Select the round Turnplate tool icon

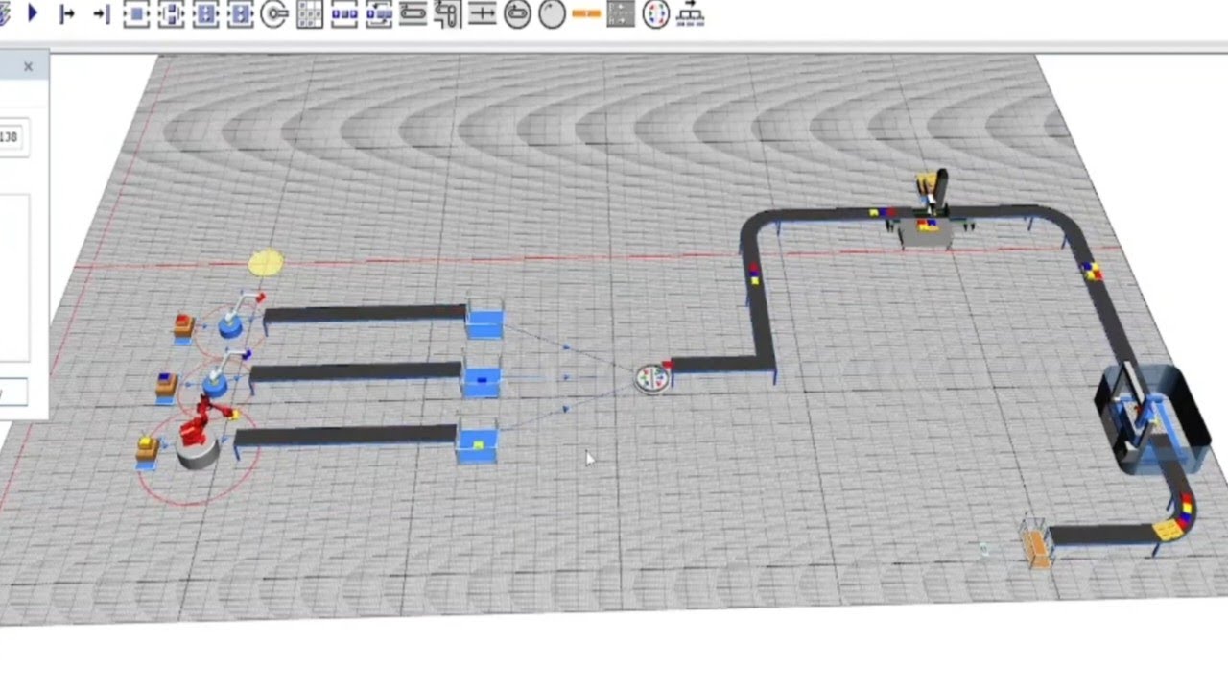coord(552,13)
